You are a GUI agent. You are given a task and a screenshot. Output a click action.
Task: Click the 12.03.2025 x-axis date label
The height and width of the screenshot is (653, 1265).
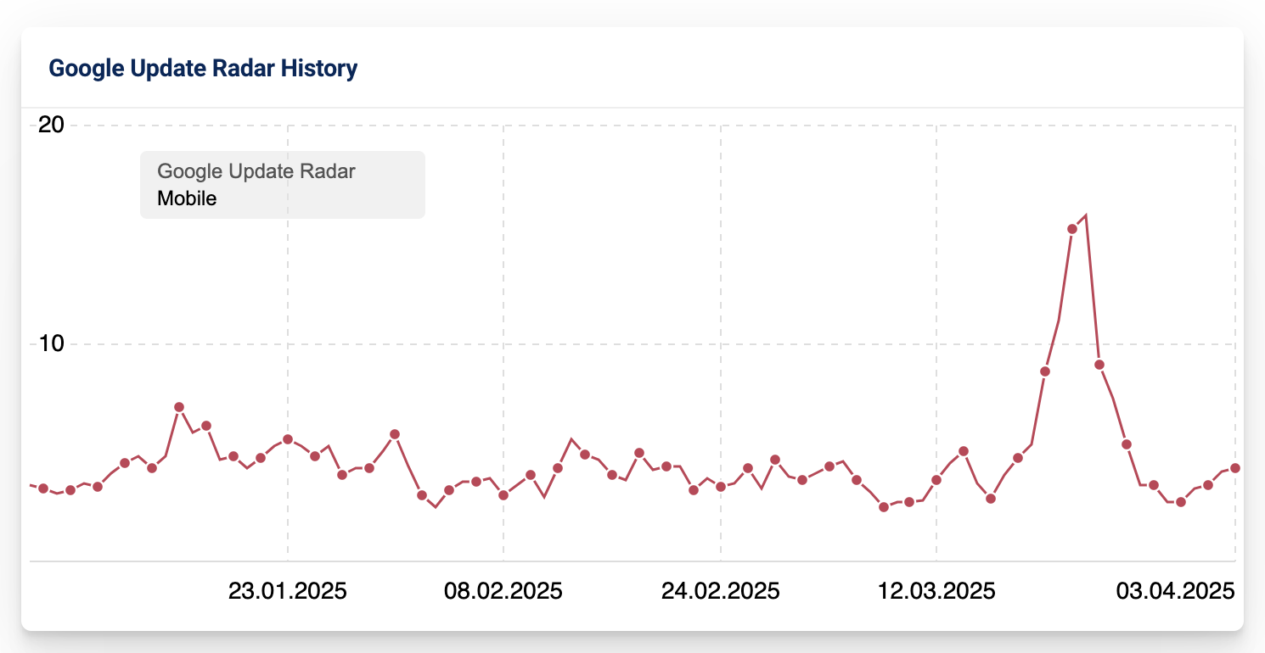coord(936,591)
